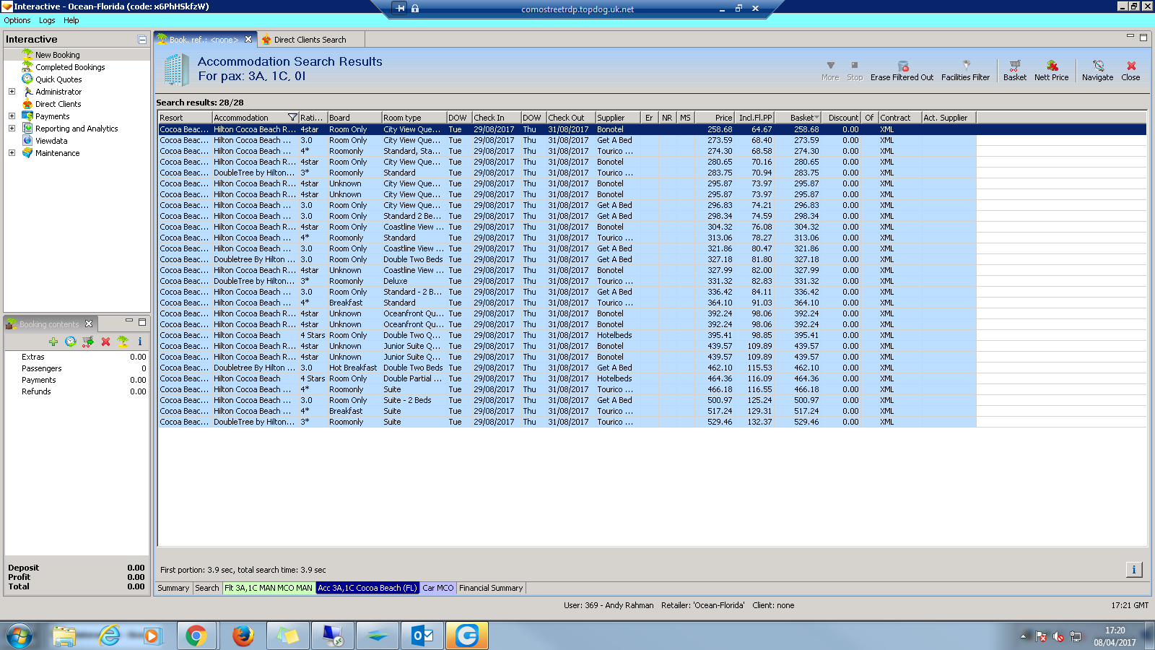Close the Booking contents panel tab
1155x650 pixels.
89,324
